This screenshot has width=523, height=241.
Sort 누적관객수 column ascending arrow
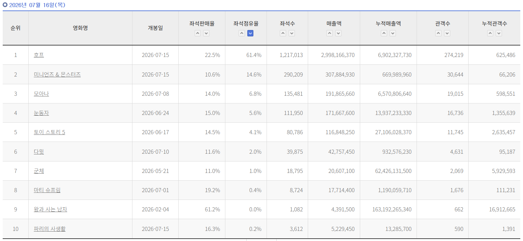(x=490, y=33)
